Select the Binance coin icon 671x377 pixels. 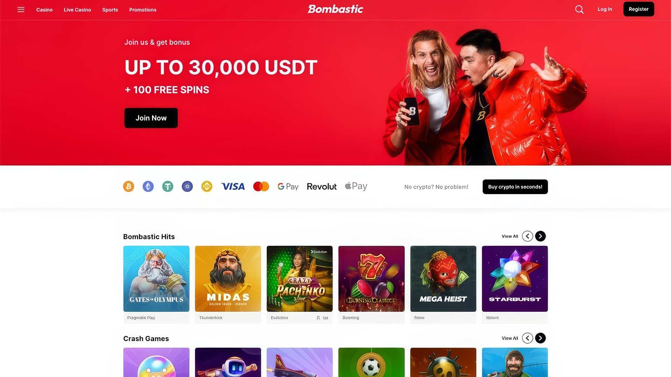(x=207, y=186)
